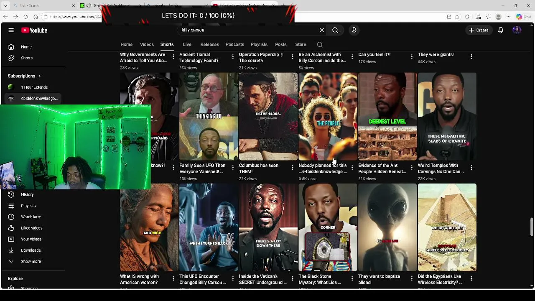
Task: Switch to the channel Playlists tab
Action: click(259, 44)
